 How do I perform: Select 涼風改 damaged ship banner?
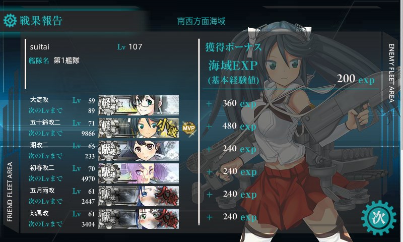(x=139, y=219)
